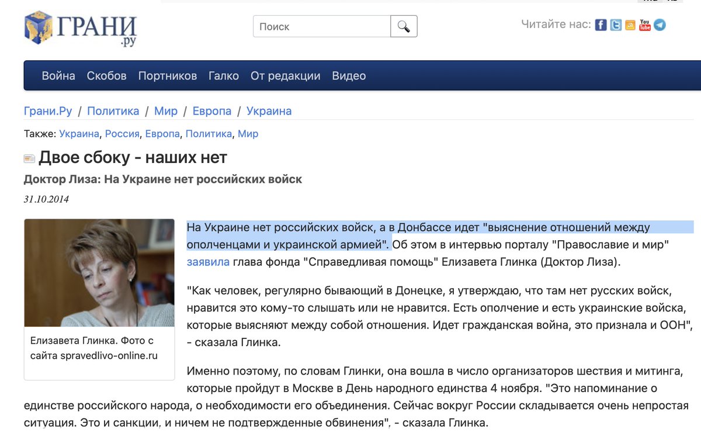Open the Facebook social icon
The width and height of the screenshot is (701, 433).
click(601, 25)
